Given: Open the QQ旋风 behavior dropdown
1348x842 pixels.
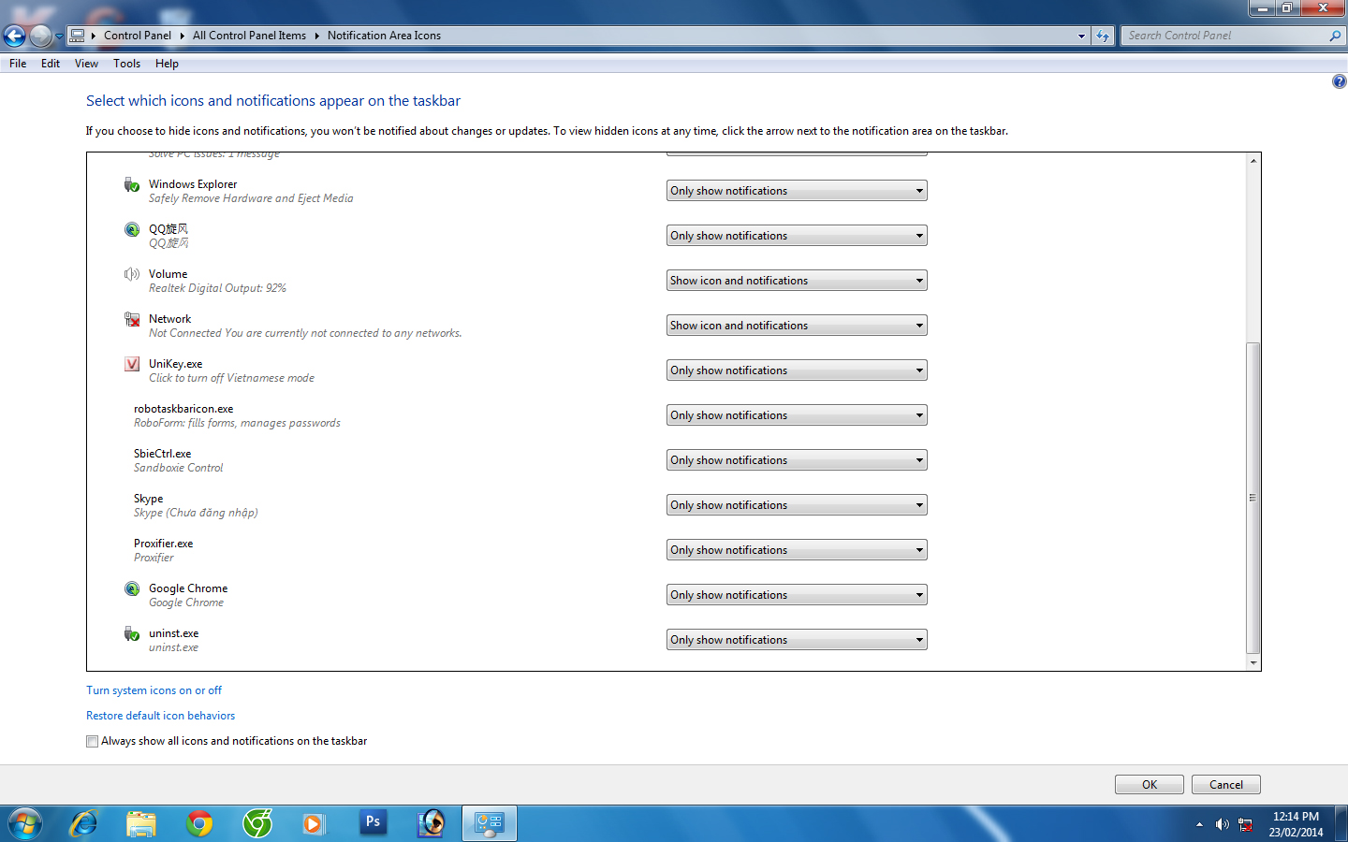Looking at the screenshot, I should [797, 236].
